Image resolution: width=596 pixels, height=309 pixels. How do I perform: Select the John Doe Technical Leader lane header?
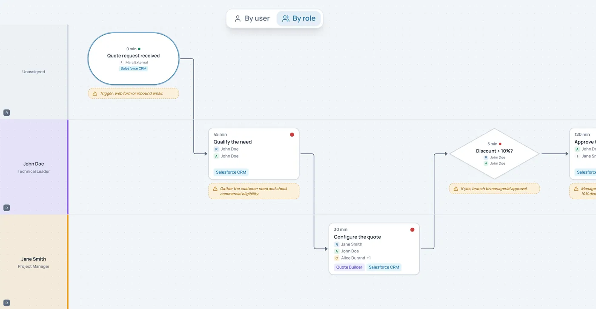coord(34,167)
